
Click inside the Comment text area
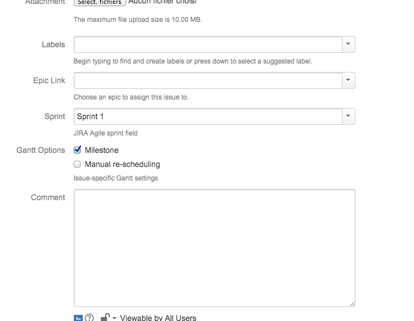coord(214,247)
